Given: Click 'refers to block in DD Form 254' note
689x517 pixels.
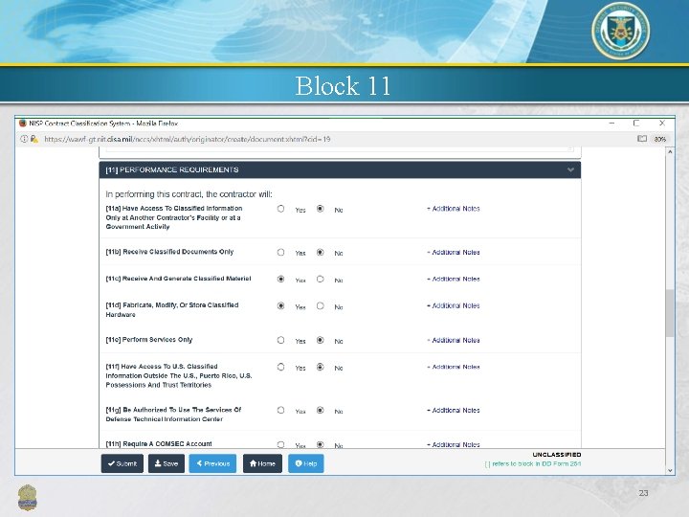Looking at the screenshot, I should point(533,463).
